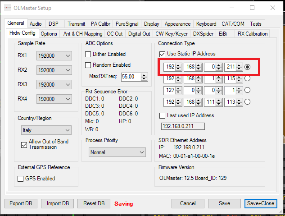Click the Reset DB button
This screenshot has width=285, height=216.
(x=94, y=203)
